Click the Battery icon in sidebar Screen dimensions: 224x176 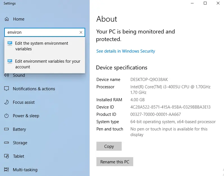tap(6, 129)
